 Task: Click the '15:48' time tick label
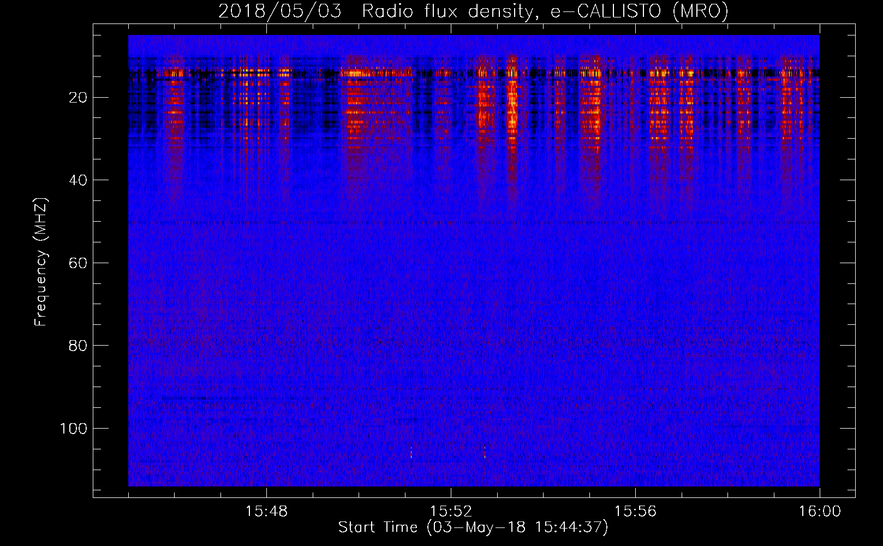[266, 512]
